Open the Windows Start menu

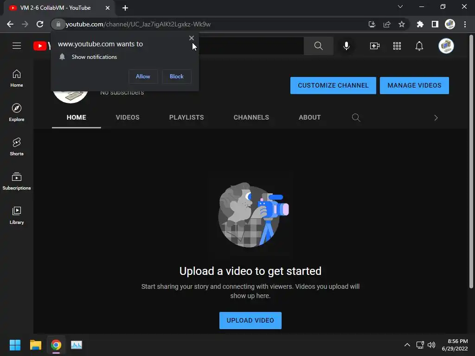tap(15, 345)
